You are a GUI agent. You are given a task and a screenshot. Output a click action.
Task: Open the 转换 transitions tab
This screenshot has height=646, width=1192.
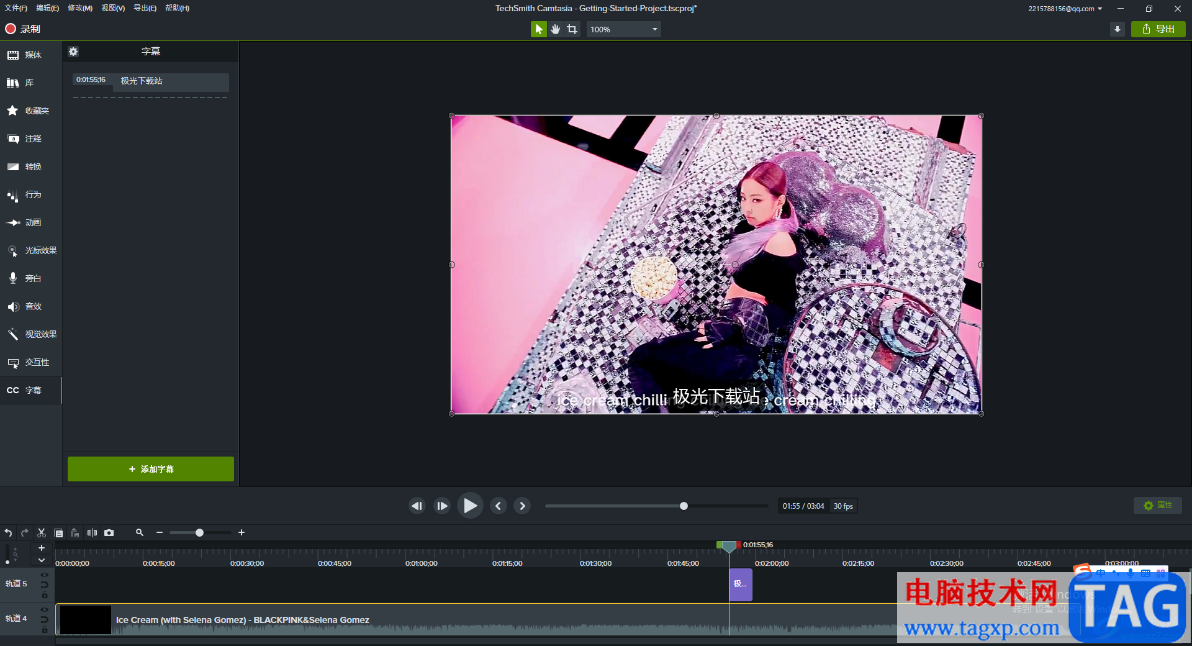tap(30, 167)
